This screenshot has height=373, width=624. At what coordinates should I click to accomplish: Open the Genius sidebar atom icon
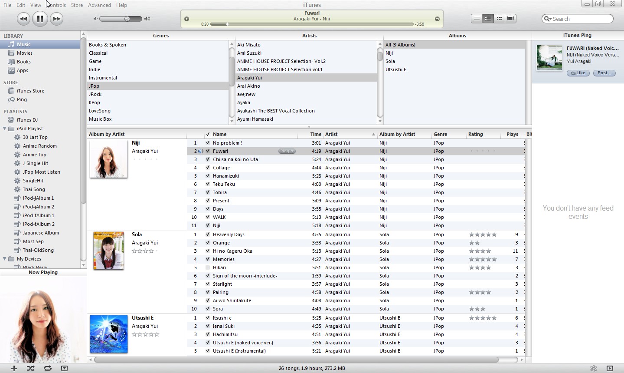594,368
